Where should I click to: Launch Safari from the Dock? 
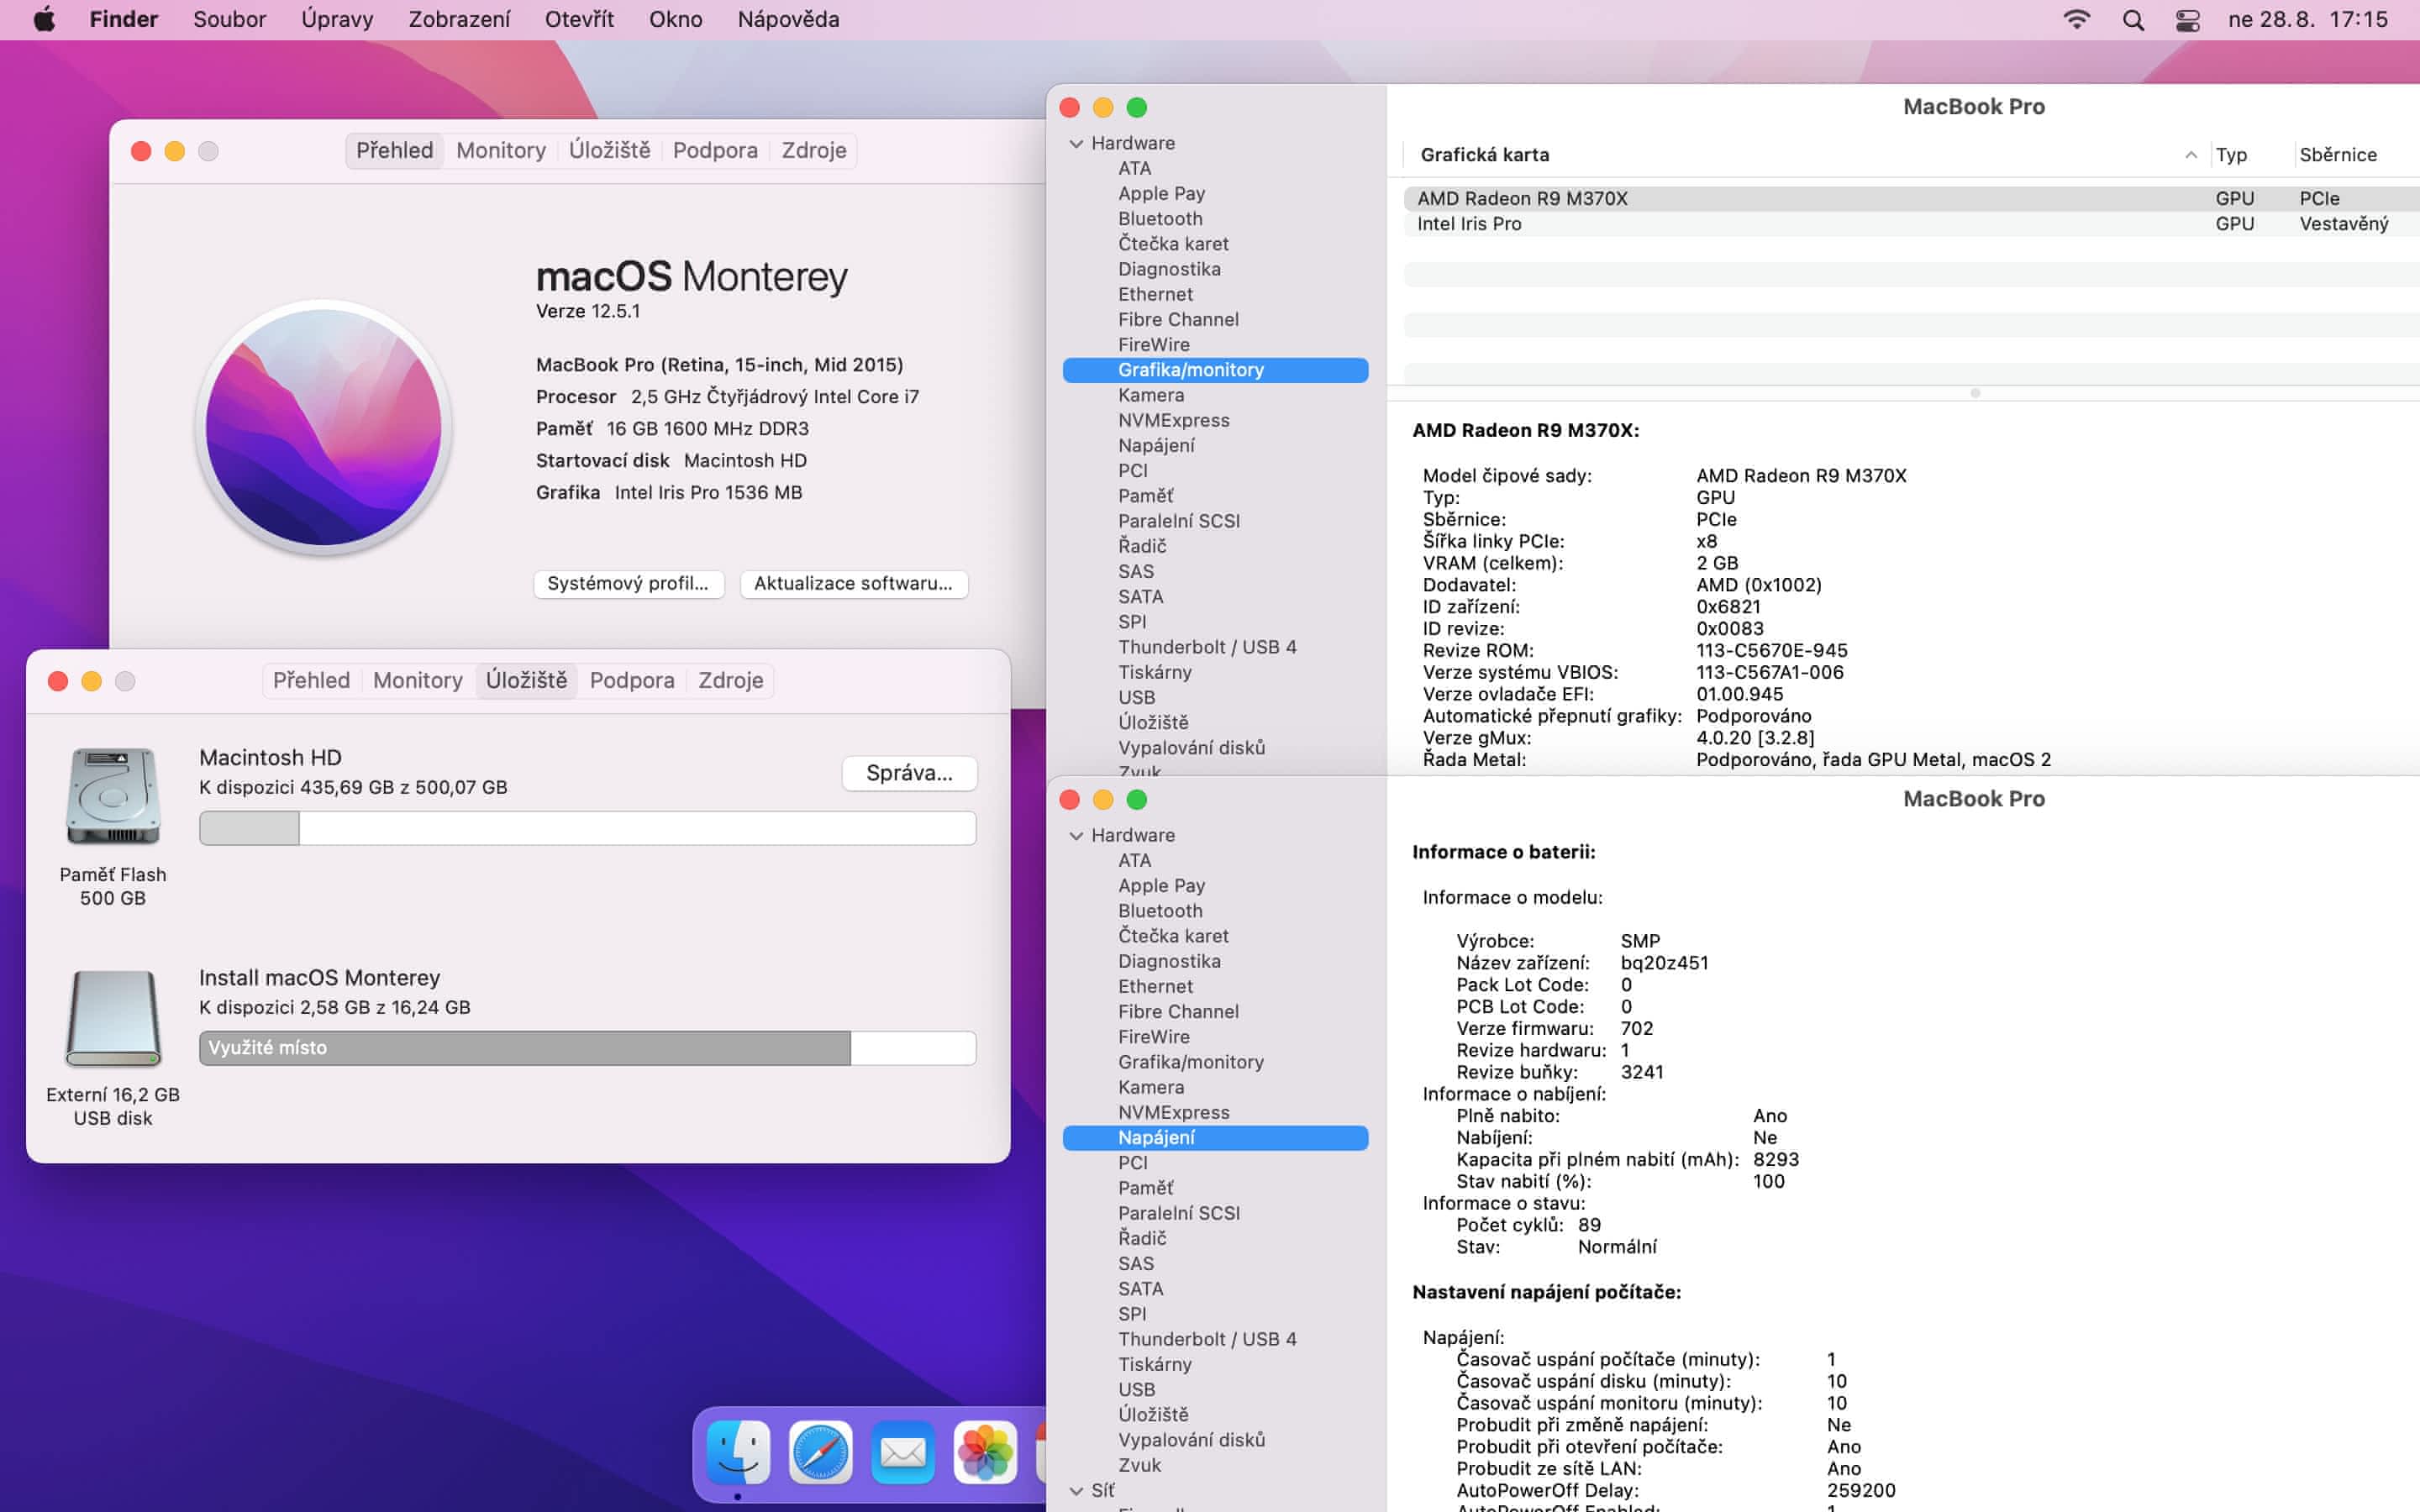pos(820,1452)
